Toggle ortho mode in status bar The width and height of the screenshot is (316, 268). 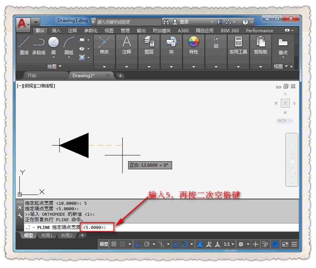click(x=138, y=244)
